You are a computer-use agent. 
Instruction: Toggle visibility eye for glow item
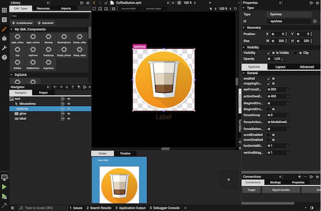pyautogui.click(x=69, y=114)
